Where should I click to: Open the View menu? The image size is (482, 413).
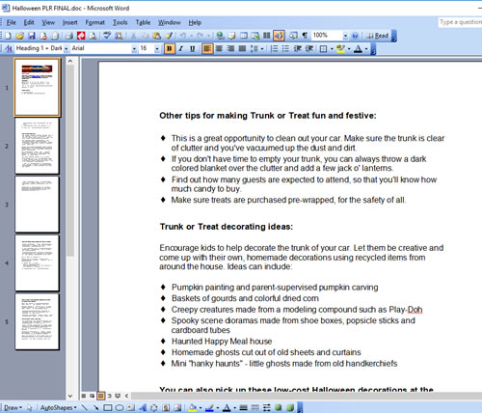click(x=48, y=22)
